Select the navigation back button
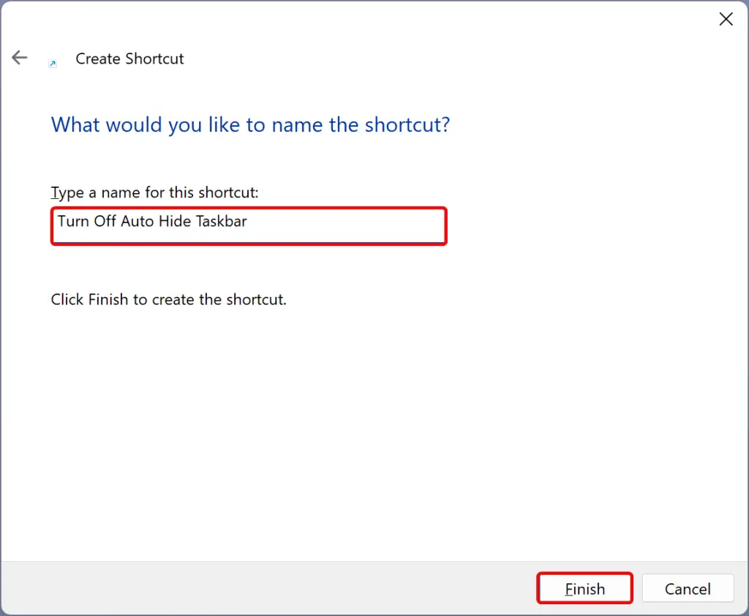749x616 pixels. coord(19,57)
